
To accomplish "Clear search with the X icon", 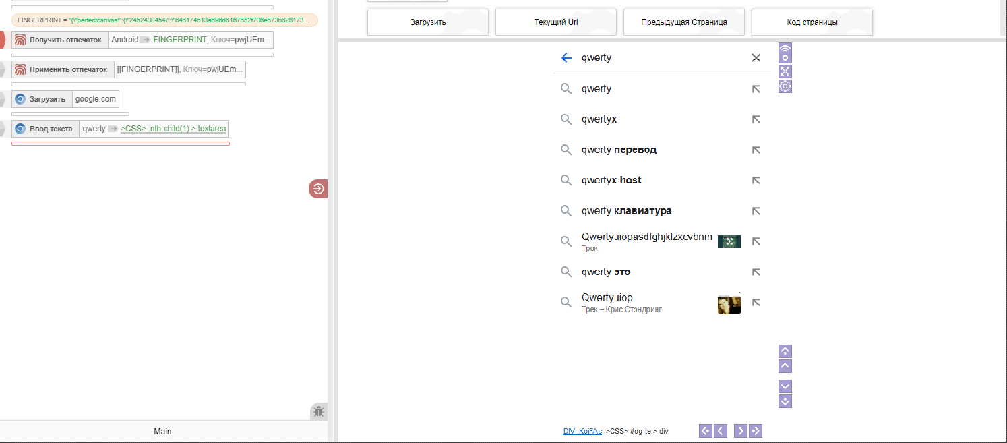I will (756, 58).
